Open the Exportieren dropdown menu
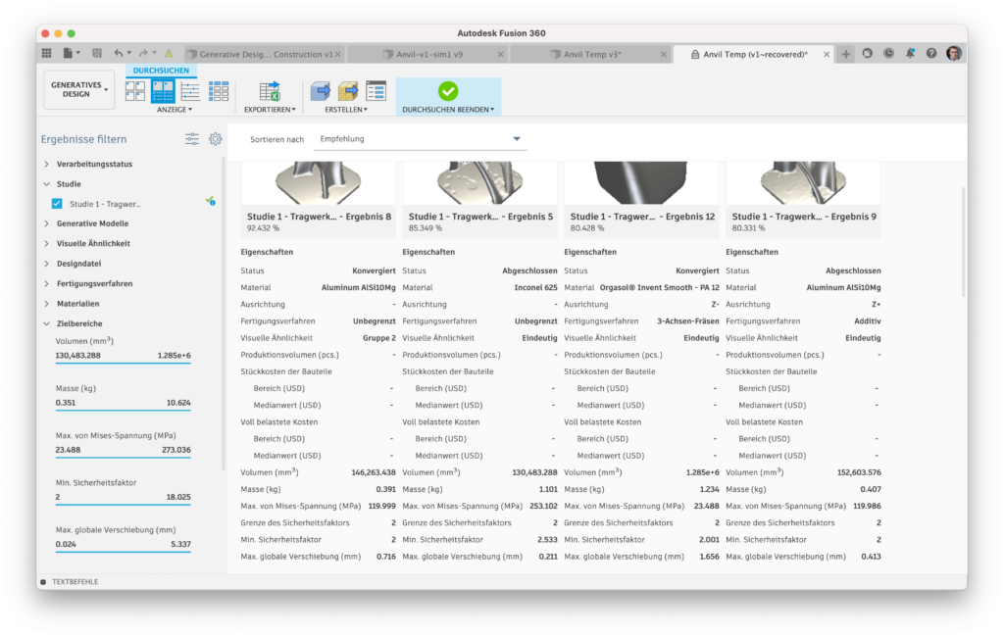 (270, 110)
